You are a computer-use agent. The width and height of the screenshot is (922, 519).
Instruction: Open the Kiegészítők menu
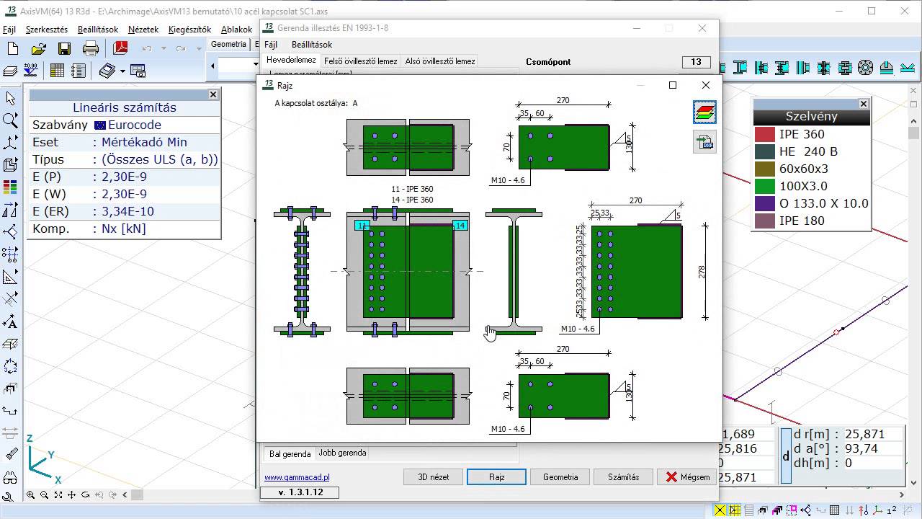(189, 30)
